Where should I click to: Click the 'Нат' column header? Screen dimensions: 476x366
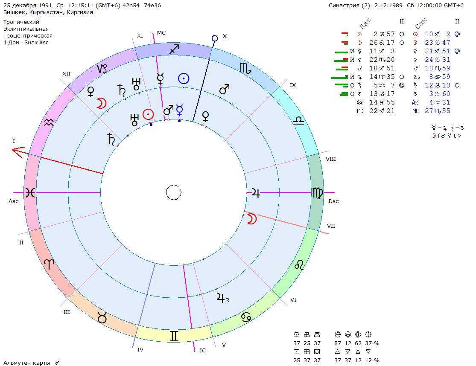365,23
